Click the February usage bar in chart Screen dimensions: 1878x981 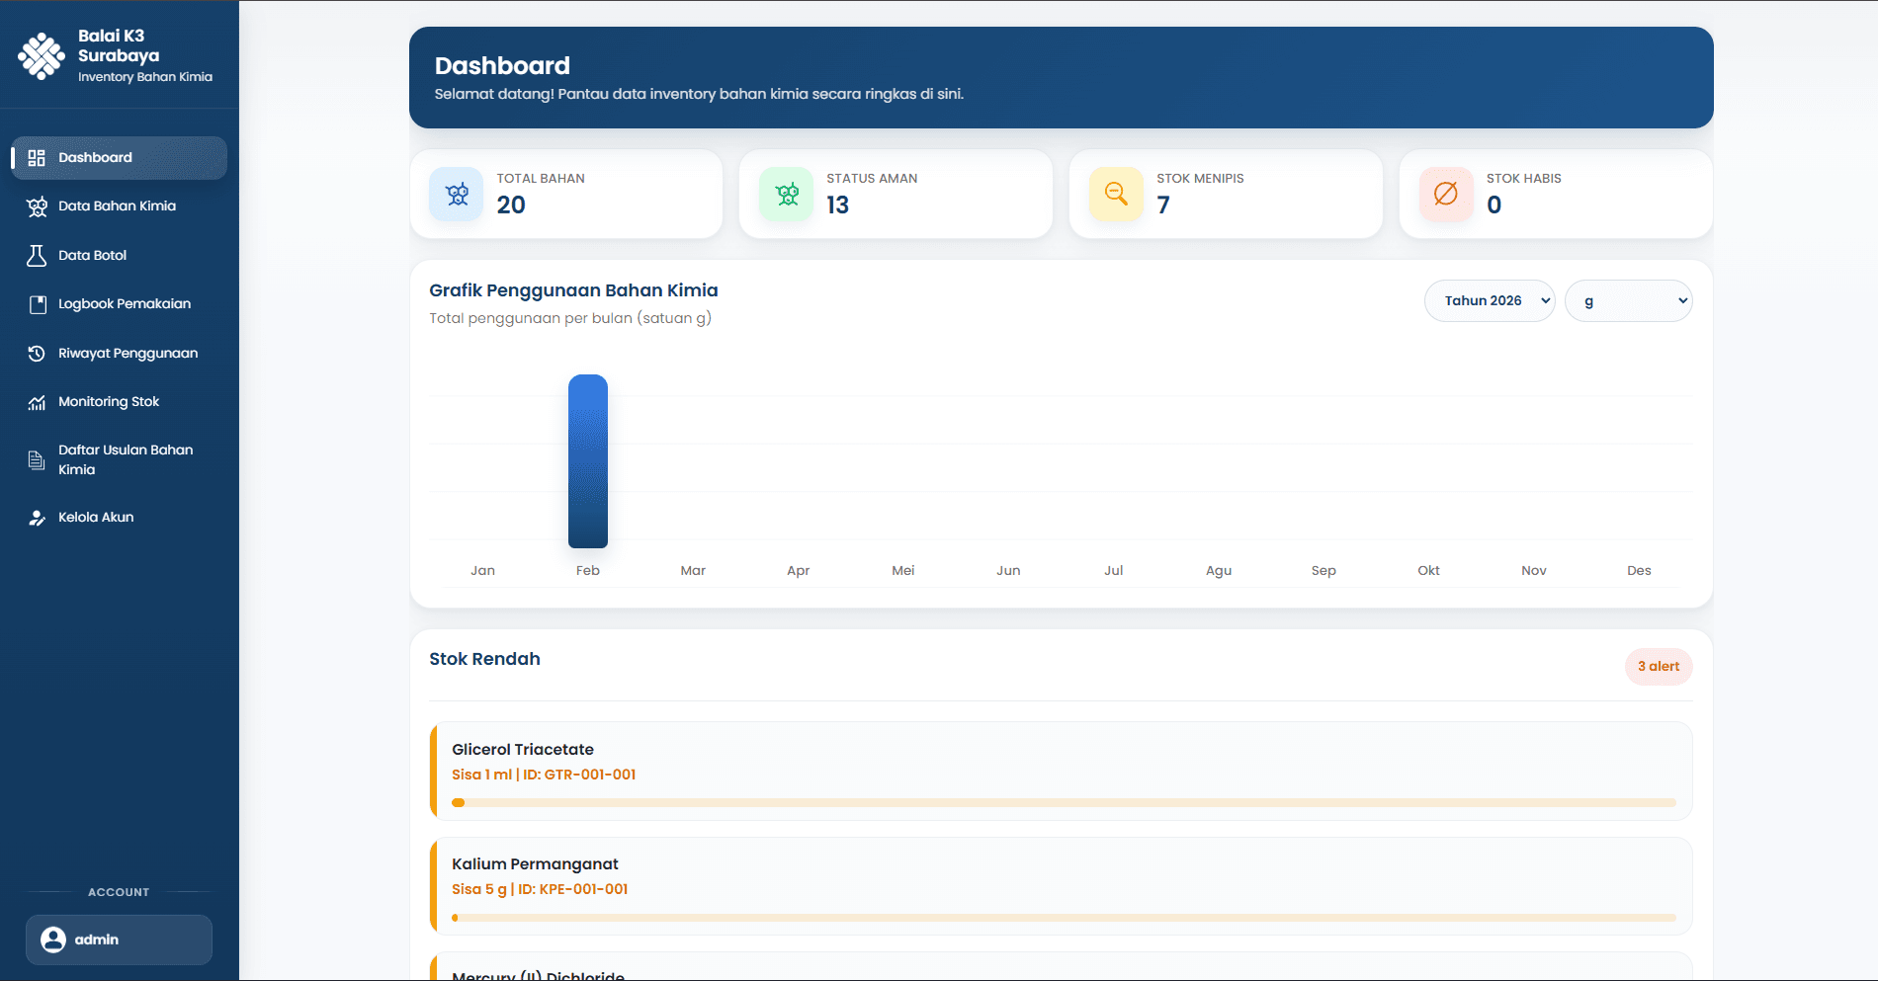coord(588,461)
